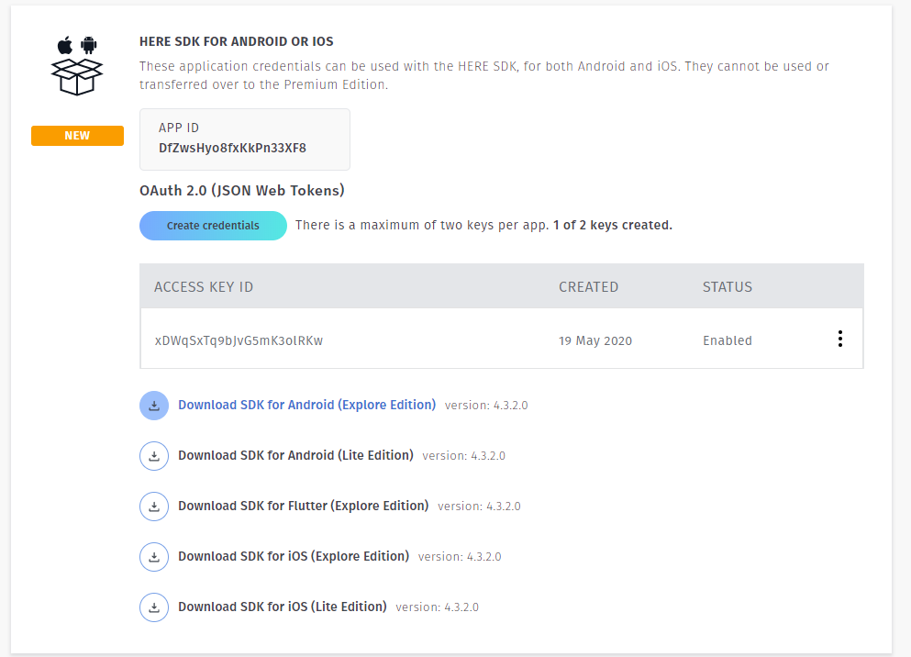
Task: Select the App ID value DfZwsHyo8fxKkPn33XF8
Action: point(232,148)
